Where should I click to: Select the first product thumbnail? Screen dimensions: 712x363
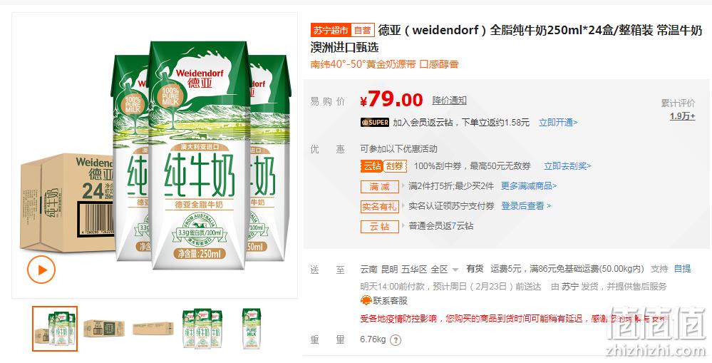point(55,329)
